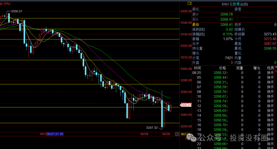Click the 7421 tick count value
This screenshot has width=277, height=149.
pos(229,58)
